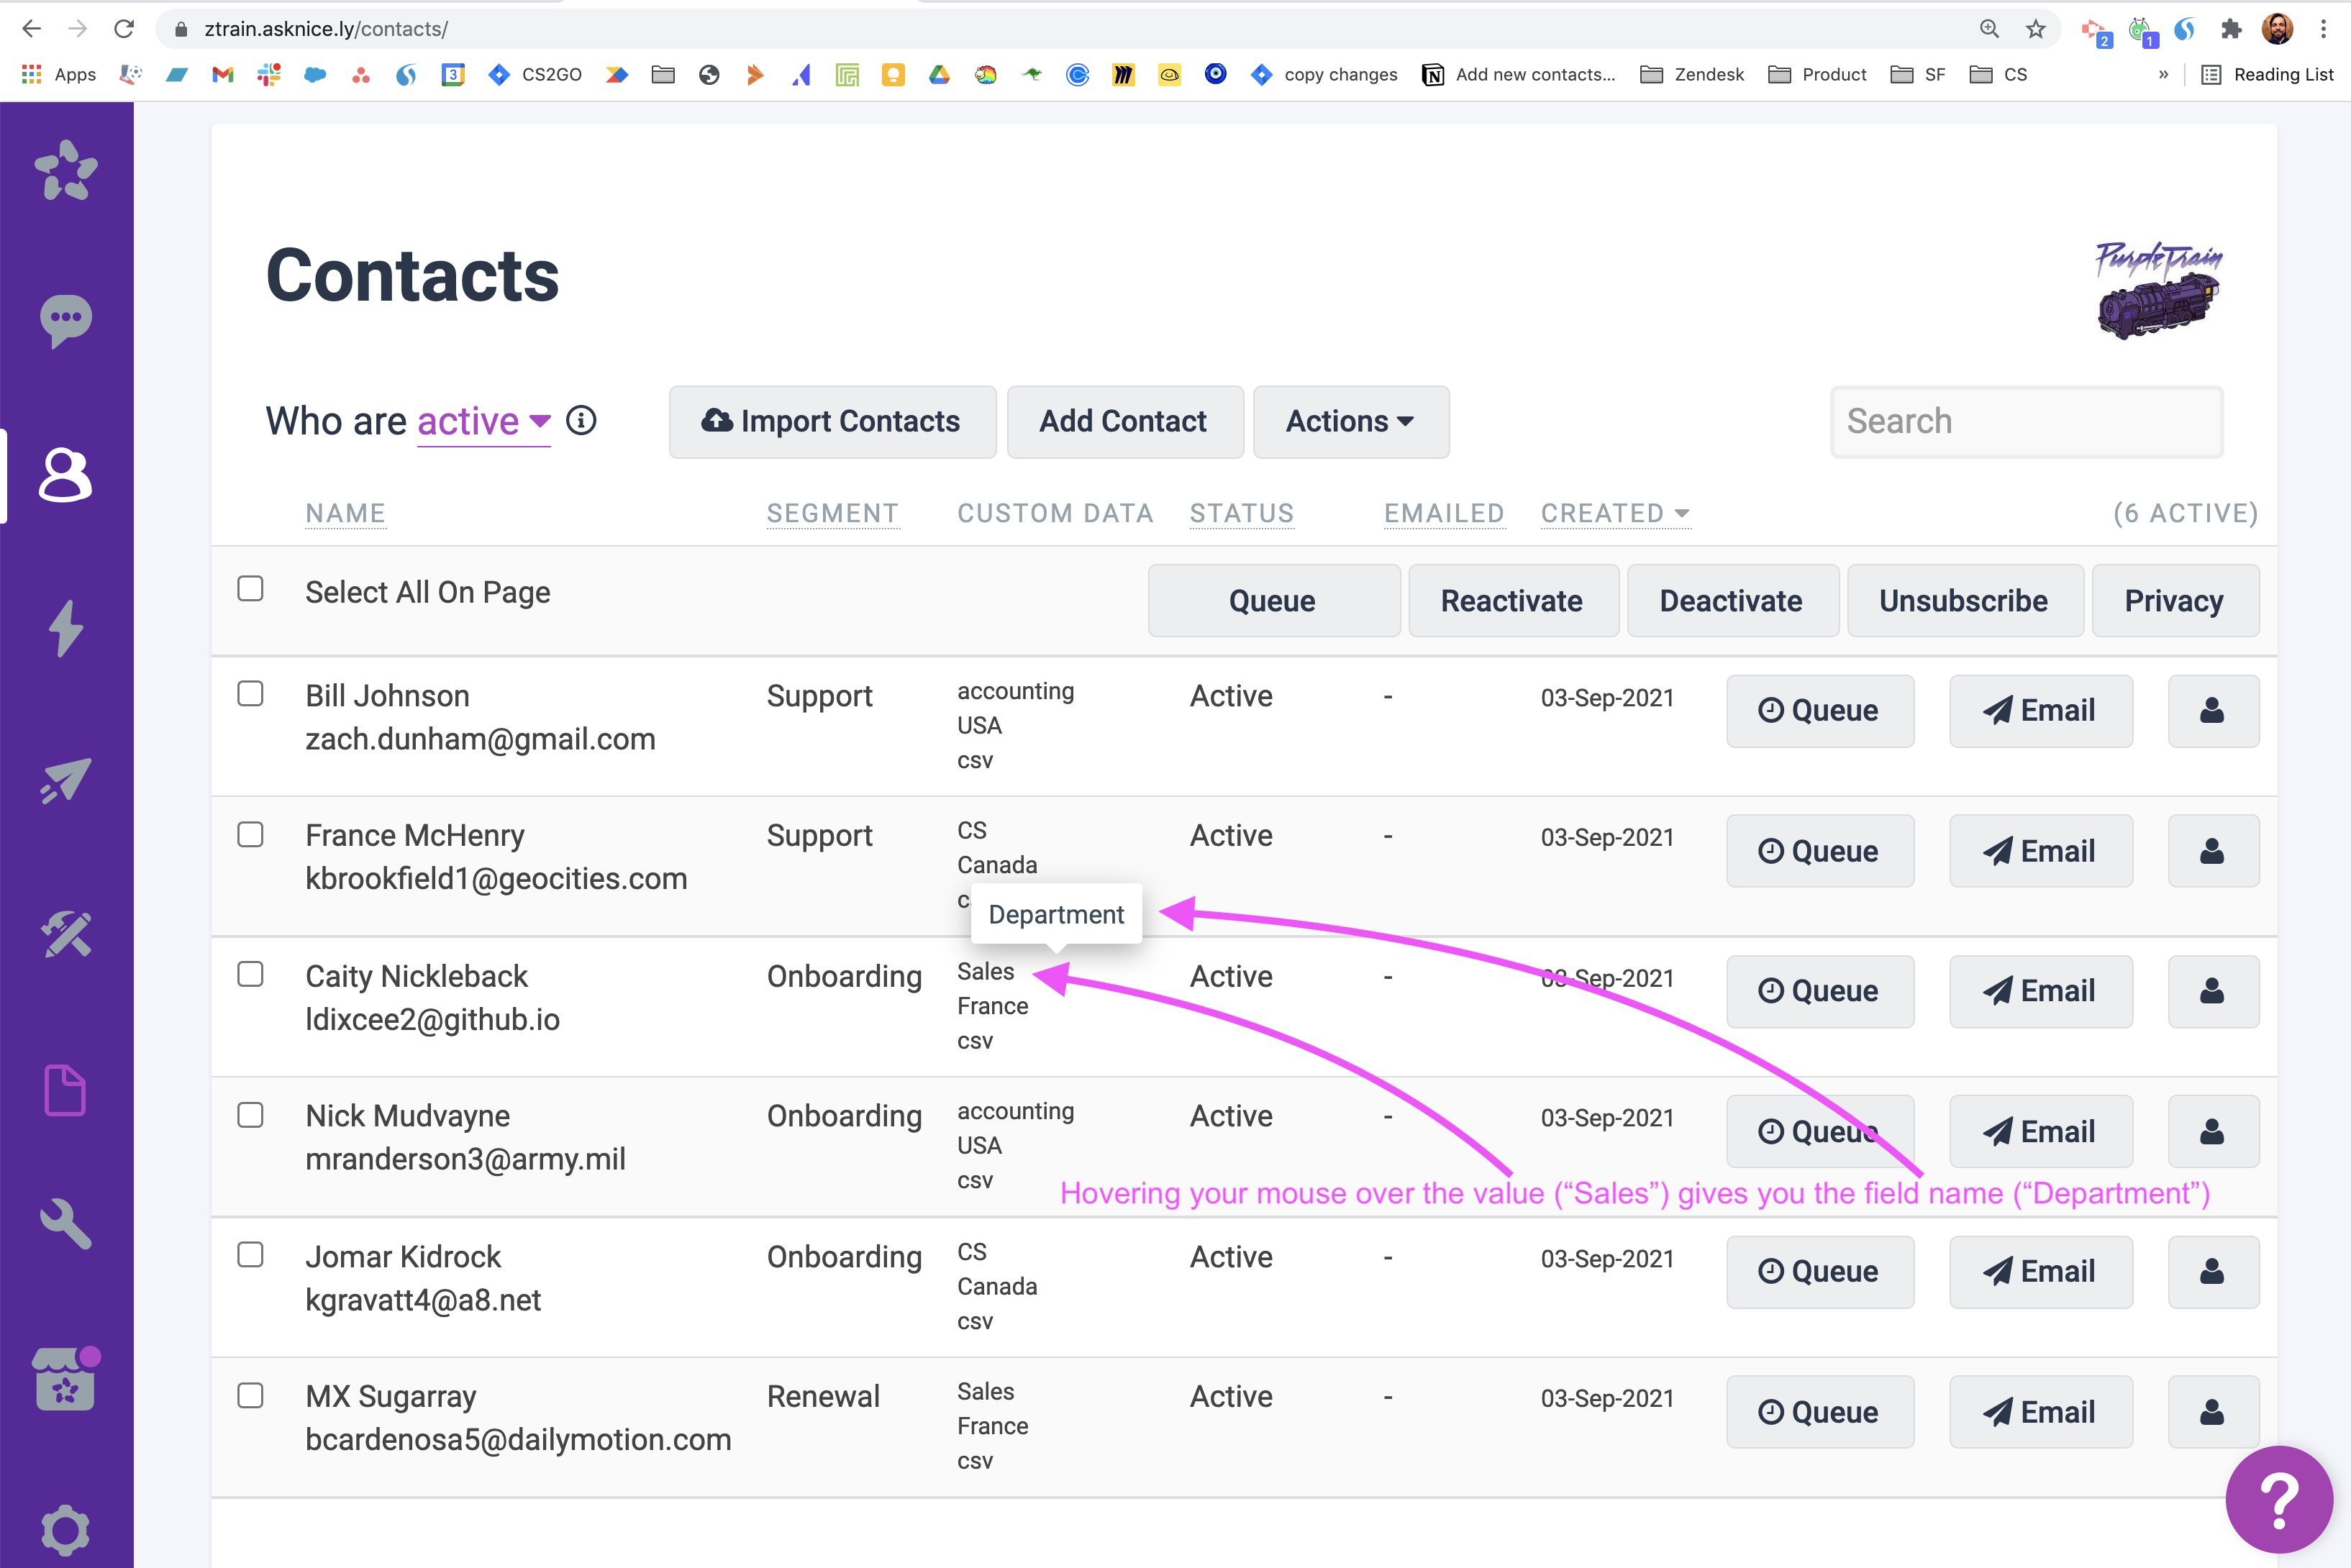Check the Select All On Page checkbox

click(250, 589)
